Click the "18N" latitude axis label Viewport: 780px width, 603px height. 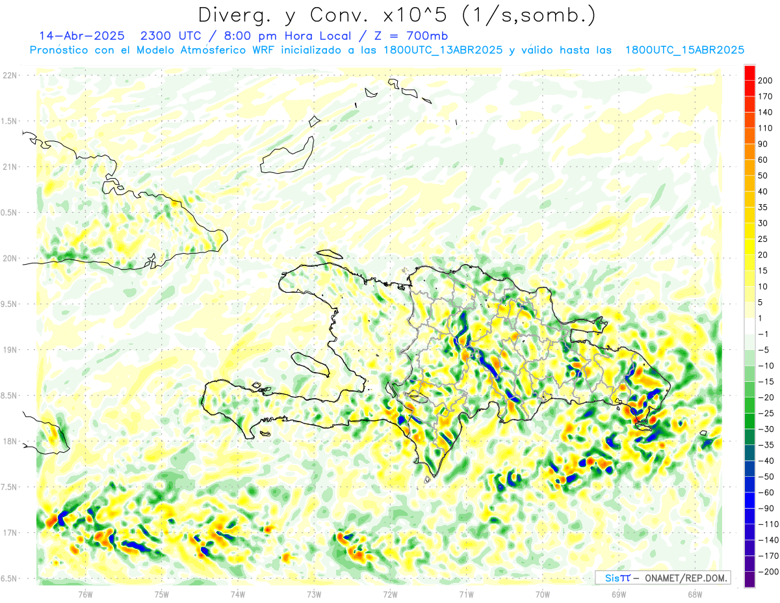tap(9, 441)
